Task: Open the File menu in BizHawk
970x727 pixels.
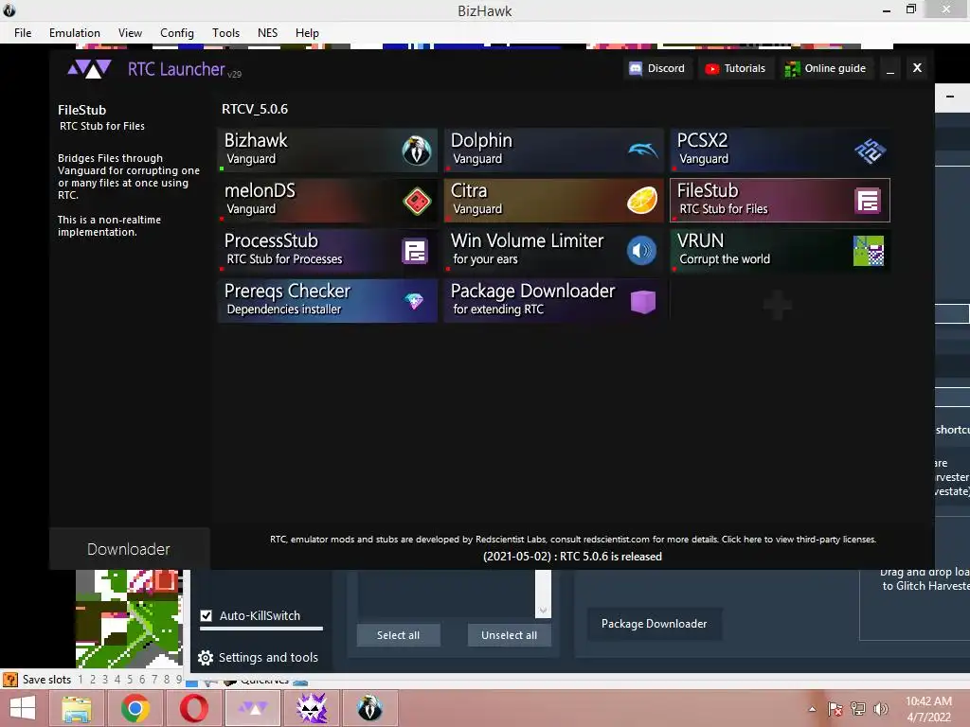Action: pyautogui.click(x=23, y=33)
